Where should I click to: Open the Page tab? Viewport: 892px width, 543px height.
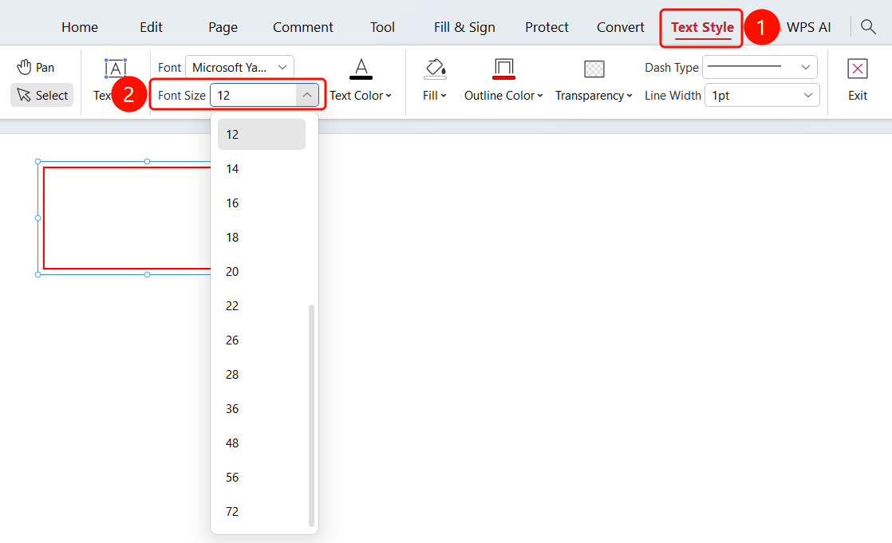pyautogui.click(x=223, y=27)
